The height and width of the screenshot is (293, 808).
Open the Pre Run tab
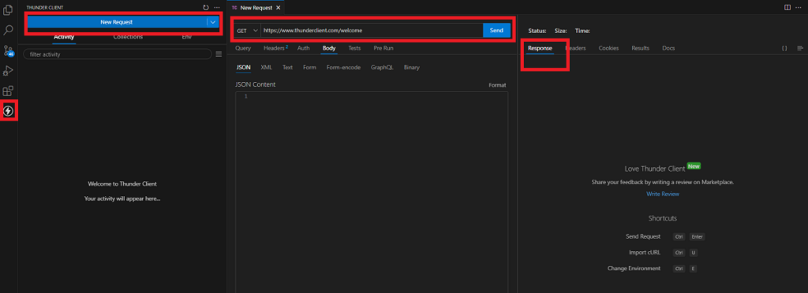pyautogui.click(x=383, y=48)
